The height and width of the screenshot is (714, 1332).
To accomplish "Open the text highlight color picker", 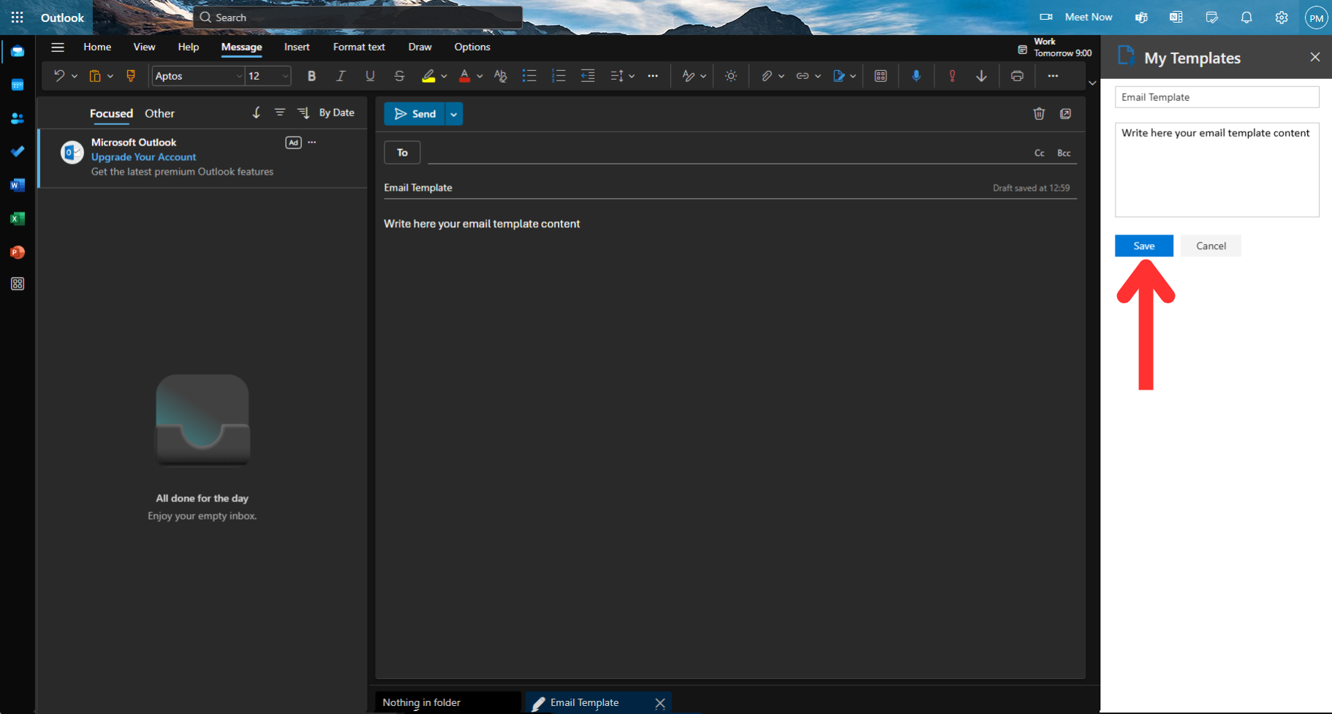I will point(444,76).
